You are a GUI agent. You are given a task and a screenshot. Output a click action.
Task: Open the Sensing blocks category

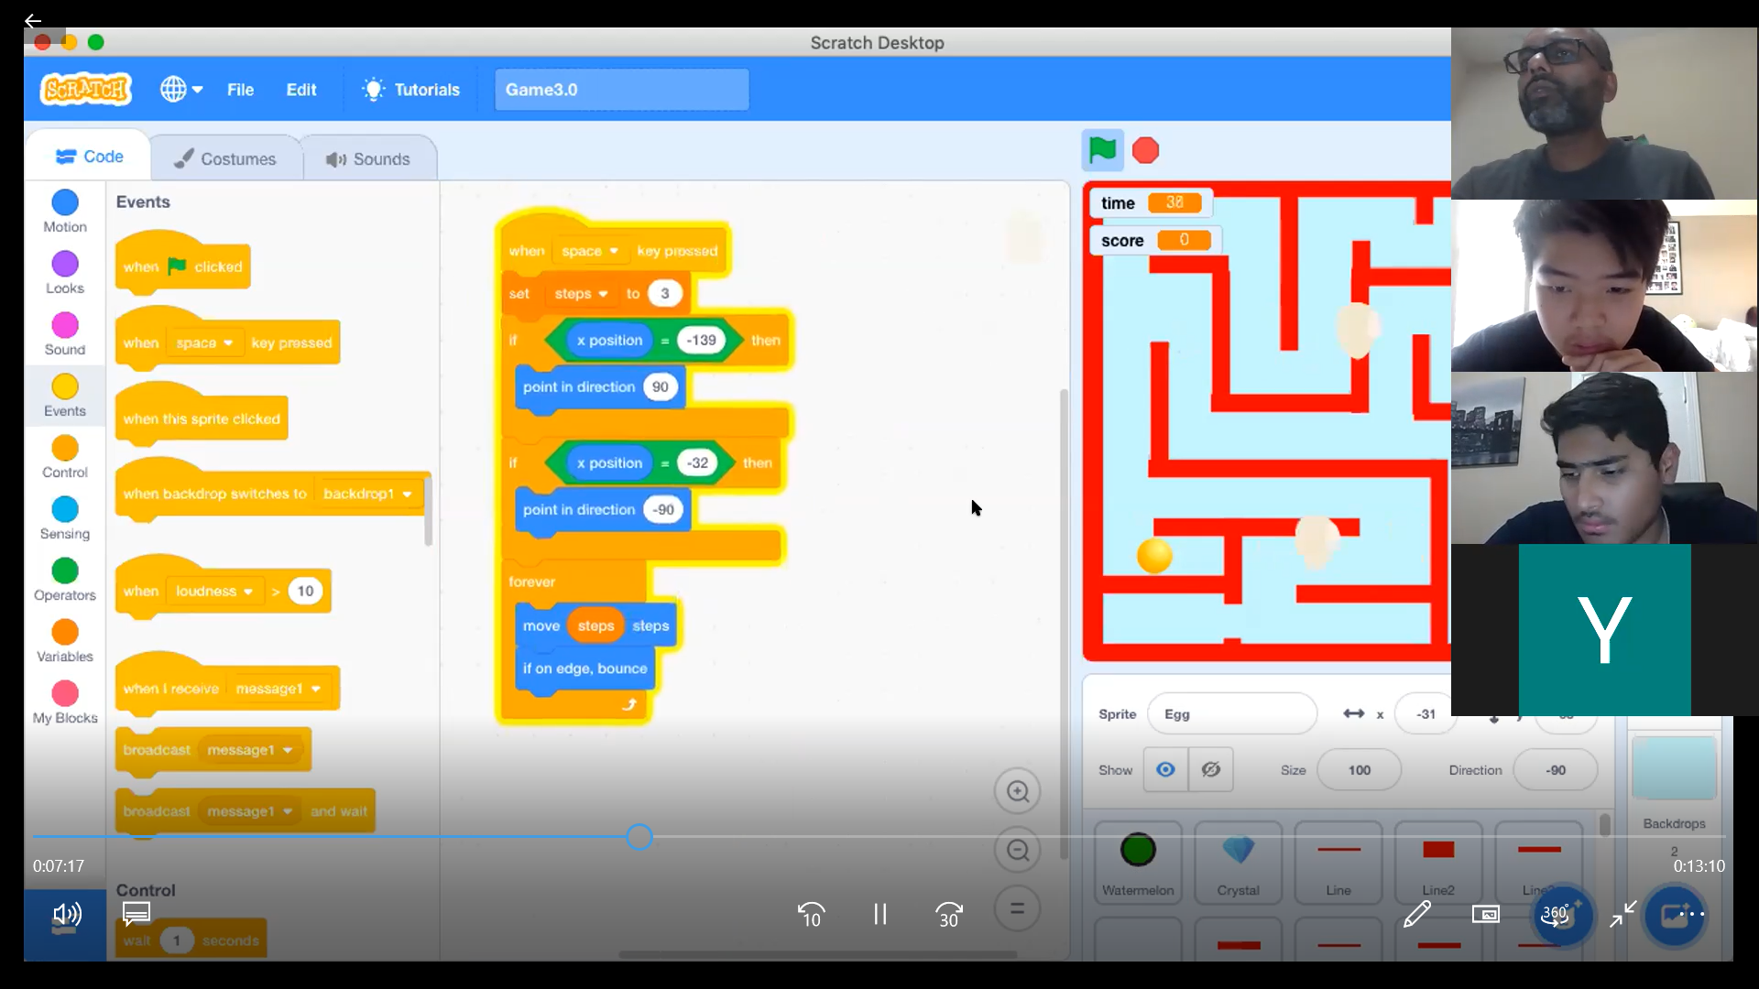[x=65, y=510]
